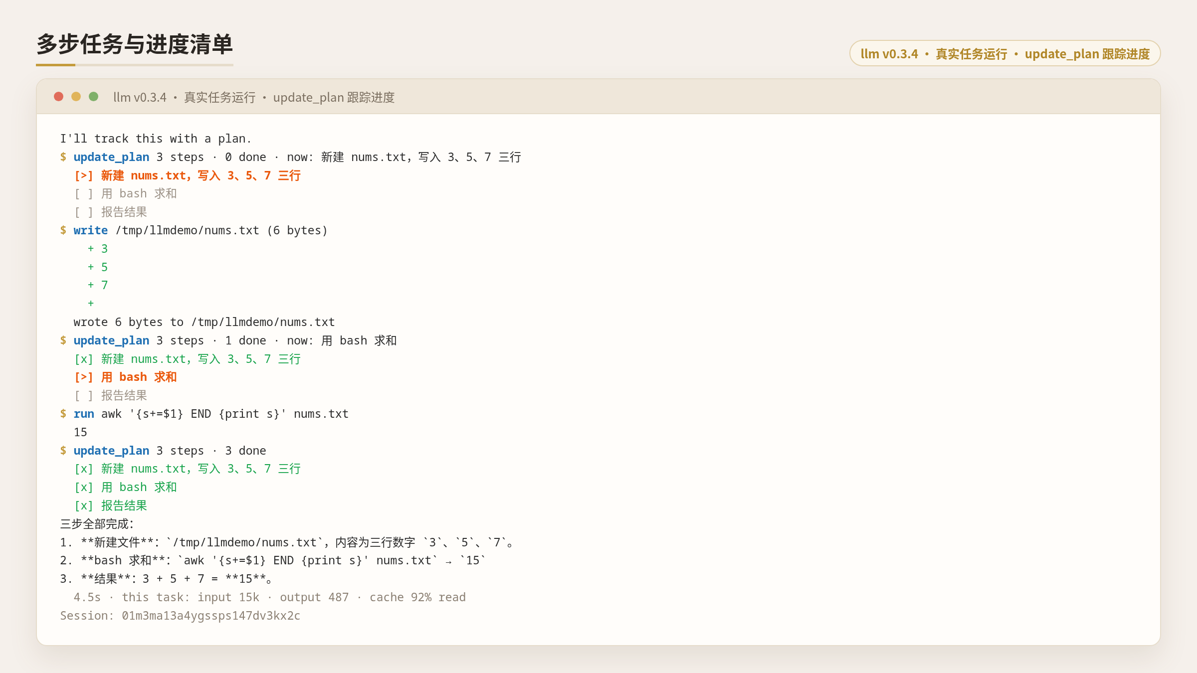Click the green diff line "+ 5"

(x=98, y=267)
